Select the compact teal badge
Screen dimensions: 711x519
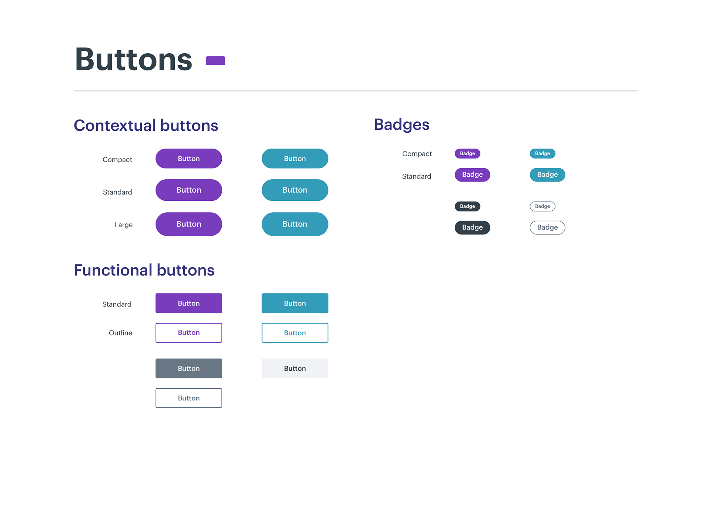coord(542,153)
